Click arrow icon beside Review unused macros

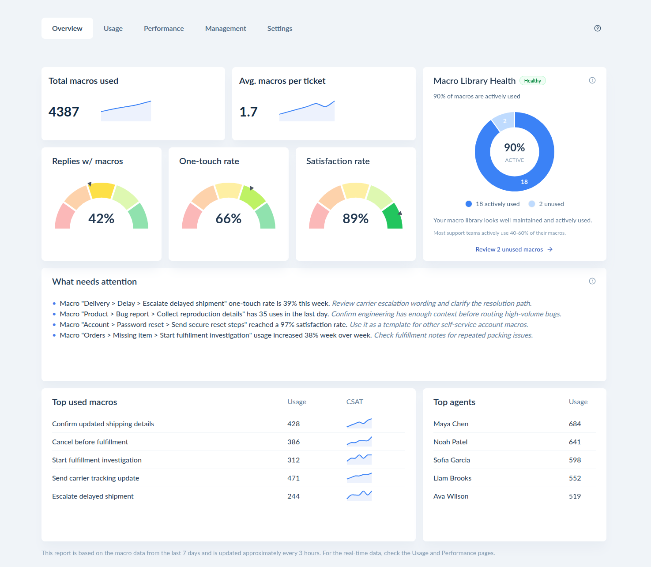[550, 249]
